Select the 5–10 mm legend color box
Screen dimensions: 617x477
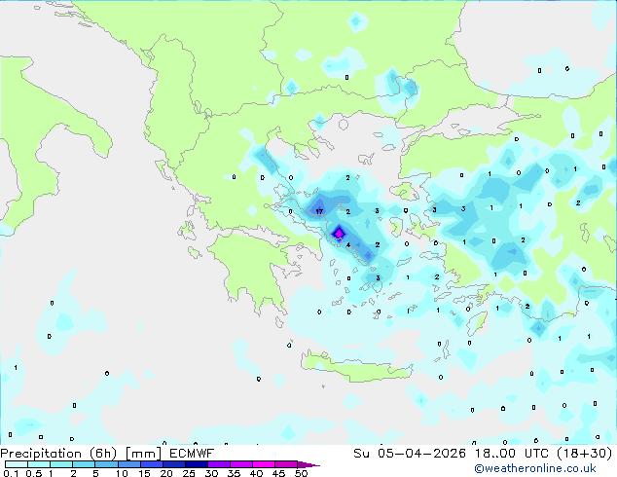pyautogui.click(x=106, y=464)
